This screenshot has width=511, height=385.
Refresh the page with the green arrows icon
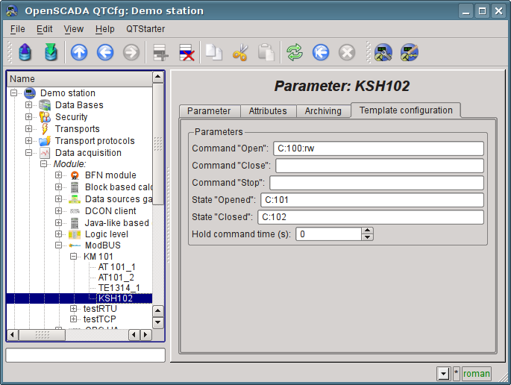[x=295, y=52]
